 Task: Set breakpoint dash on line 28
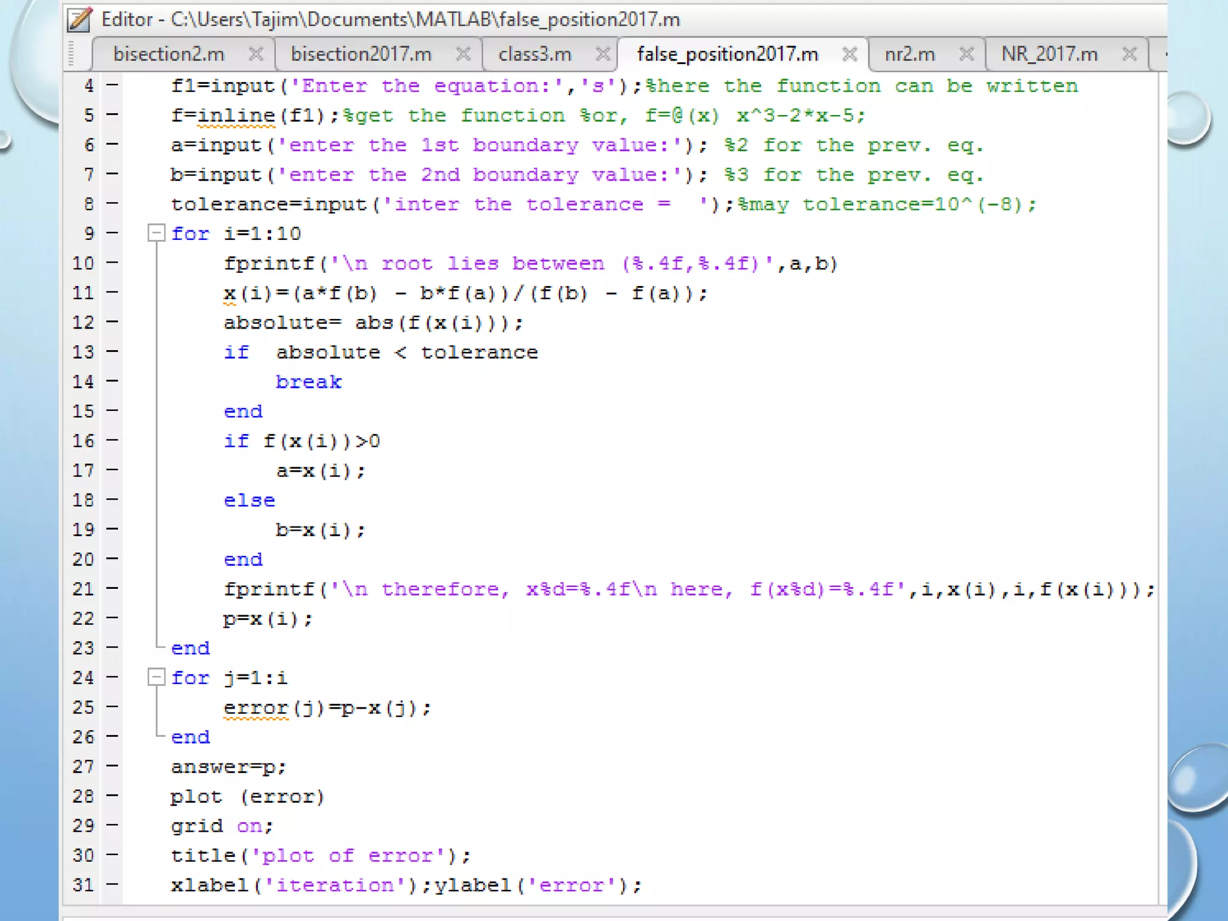pos(112,796)
